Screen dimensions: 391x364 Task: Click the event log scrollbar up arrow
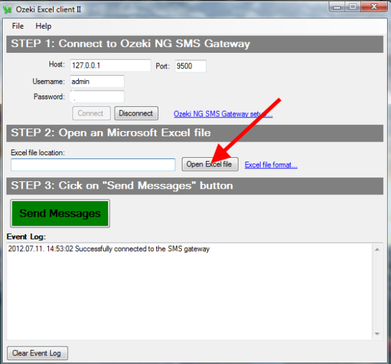(x=377, y=249)
